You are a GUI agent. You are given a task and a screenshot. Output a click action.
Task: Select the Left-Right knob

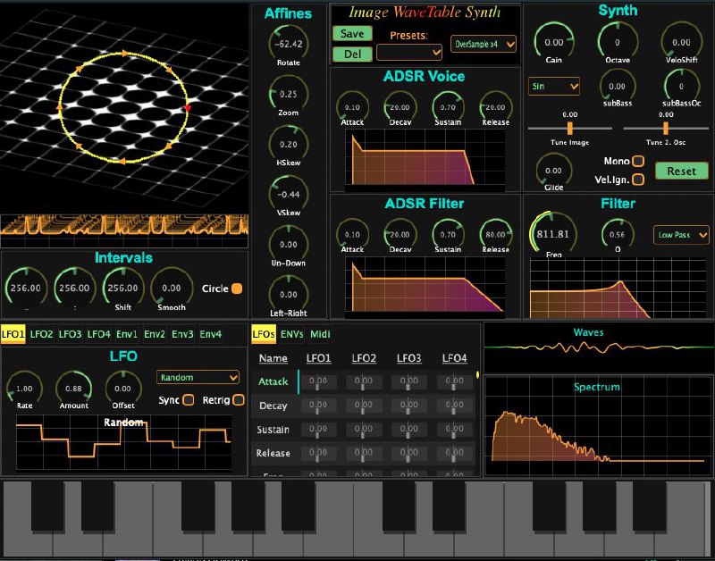[x=289, y=295]
